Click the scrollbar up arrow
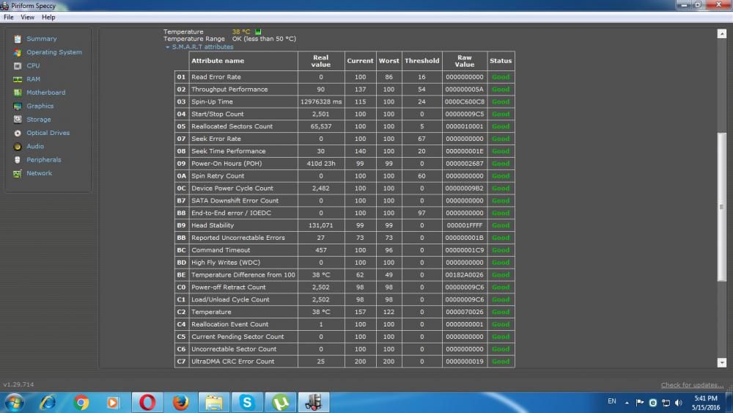This screenshot has width=733, height=413. 721,33
